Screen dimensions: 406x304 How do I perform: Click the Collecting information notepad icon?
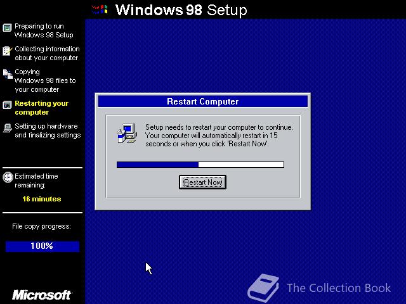pos(7,51)
